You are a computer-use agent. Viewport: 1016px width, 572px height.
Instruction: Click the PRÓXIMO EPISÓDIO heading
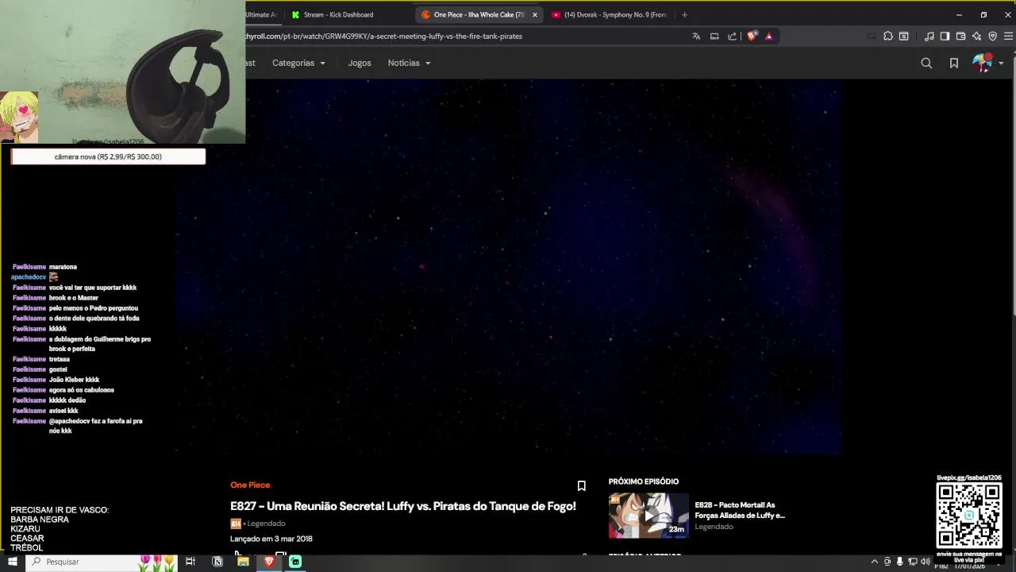[x=644, y=481]
